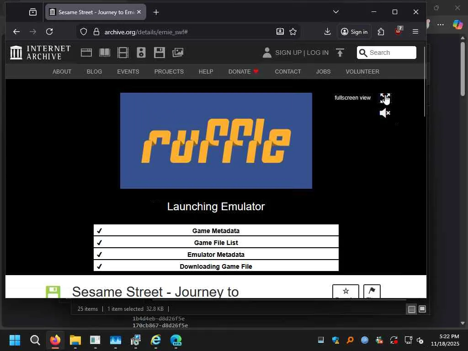
Task: Open Images picture icon
Action: 178,53
